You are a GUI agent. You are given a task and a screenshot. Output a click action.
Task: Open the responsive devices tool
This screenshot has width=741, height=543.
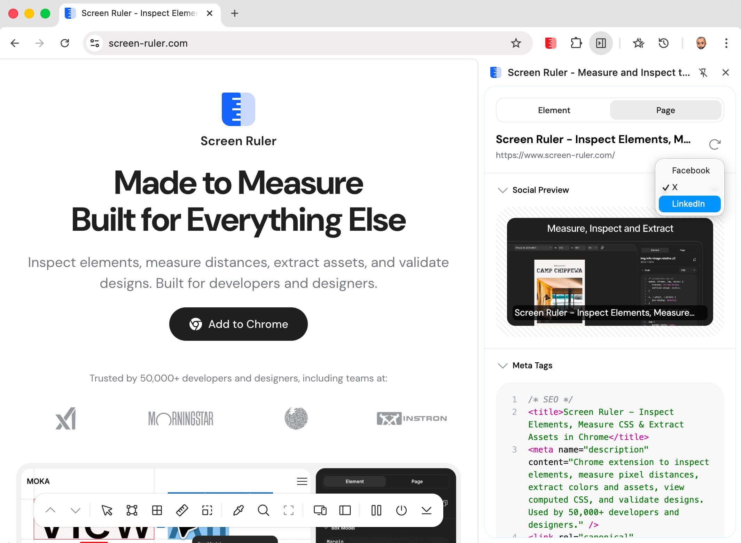coord(320,510)
